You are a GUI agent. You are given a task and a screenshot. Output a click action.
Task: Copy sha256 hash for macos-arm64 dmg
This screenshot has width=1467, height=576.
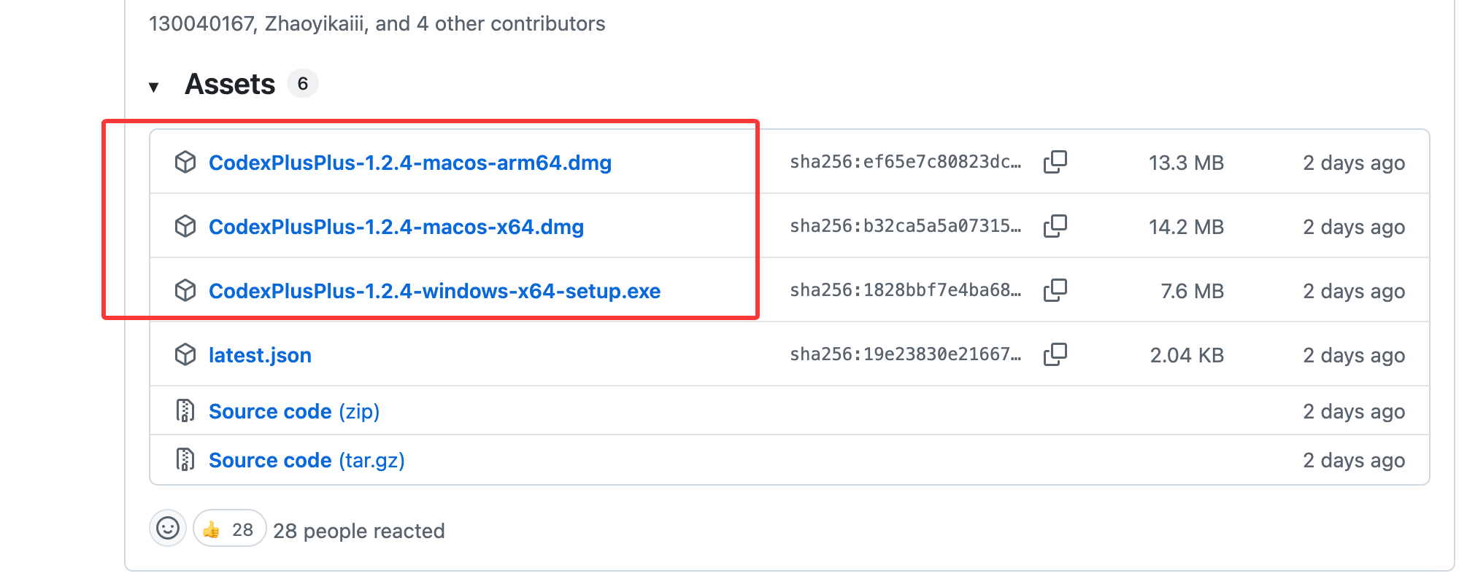tap(1055, 162)
